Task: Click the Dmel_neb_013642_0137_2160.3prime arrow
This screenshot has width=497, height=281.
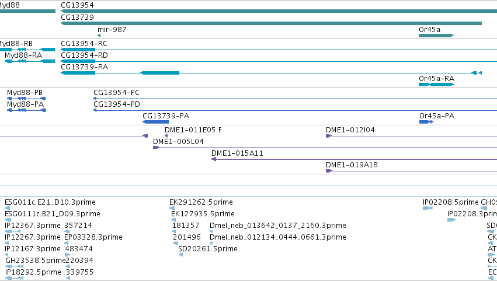Action: pyautogui.click(x=211, y=231)
